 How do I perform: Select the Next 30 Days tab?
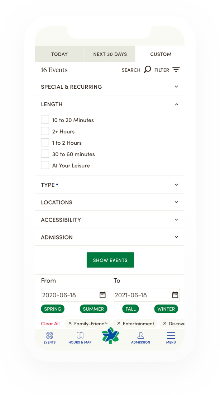point(110,54)
